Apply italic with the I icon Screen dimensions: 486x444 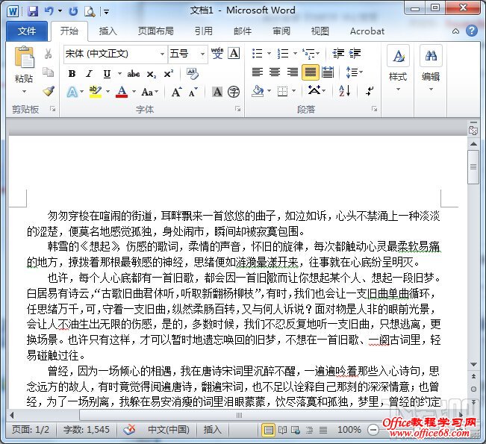click(x=89, y=73)
